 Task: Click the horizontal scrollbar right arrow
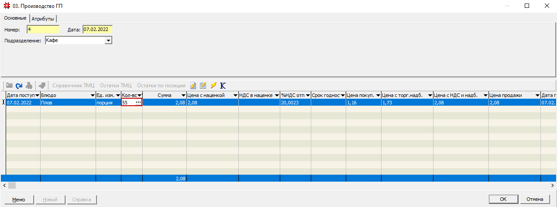[554, 186]
